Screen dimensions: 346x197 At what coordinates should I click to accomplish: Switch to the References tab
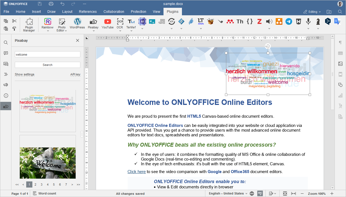point(88,12)
